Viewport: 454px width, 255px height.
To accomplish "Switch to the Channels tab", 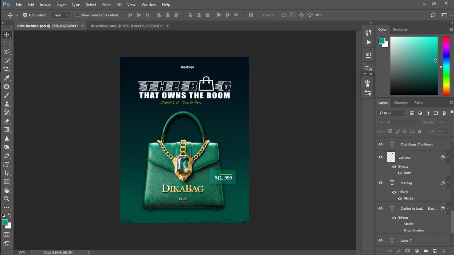I will pos(401,102).
